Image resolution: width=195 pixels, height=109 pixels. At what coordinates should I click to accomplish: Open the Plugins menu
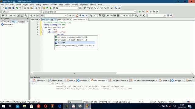click(x=75, y=5)
